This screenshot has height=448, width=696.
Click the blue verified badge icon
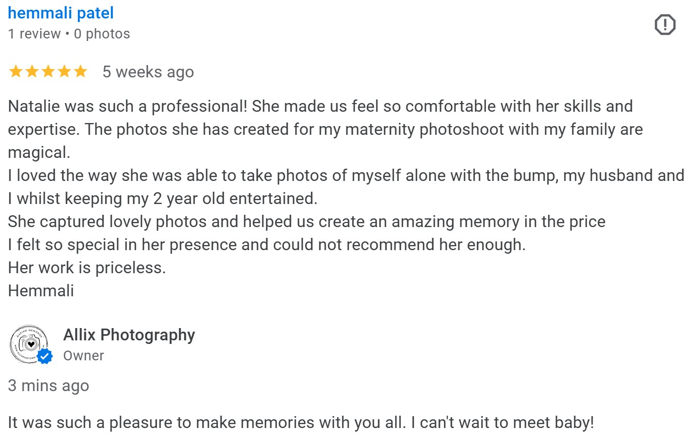tap(45, 356)
